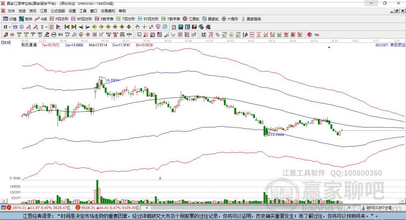
Task: Expand the candlestick style dropdown arrow
Action: point(46,27)
